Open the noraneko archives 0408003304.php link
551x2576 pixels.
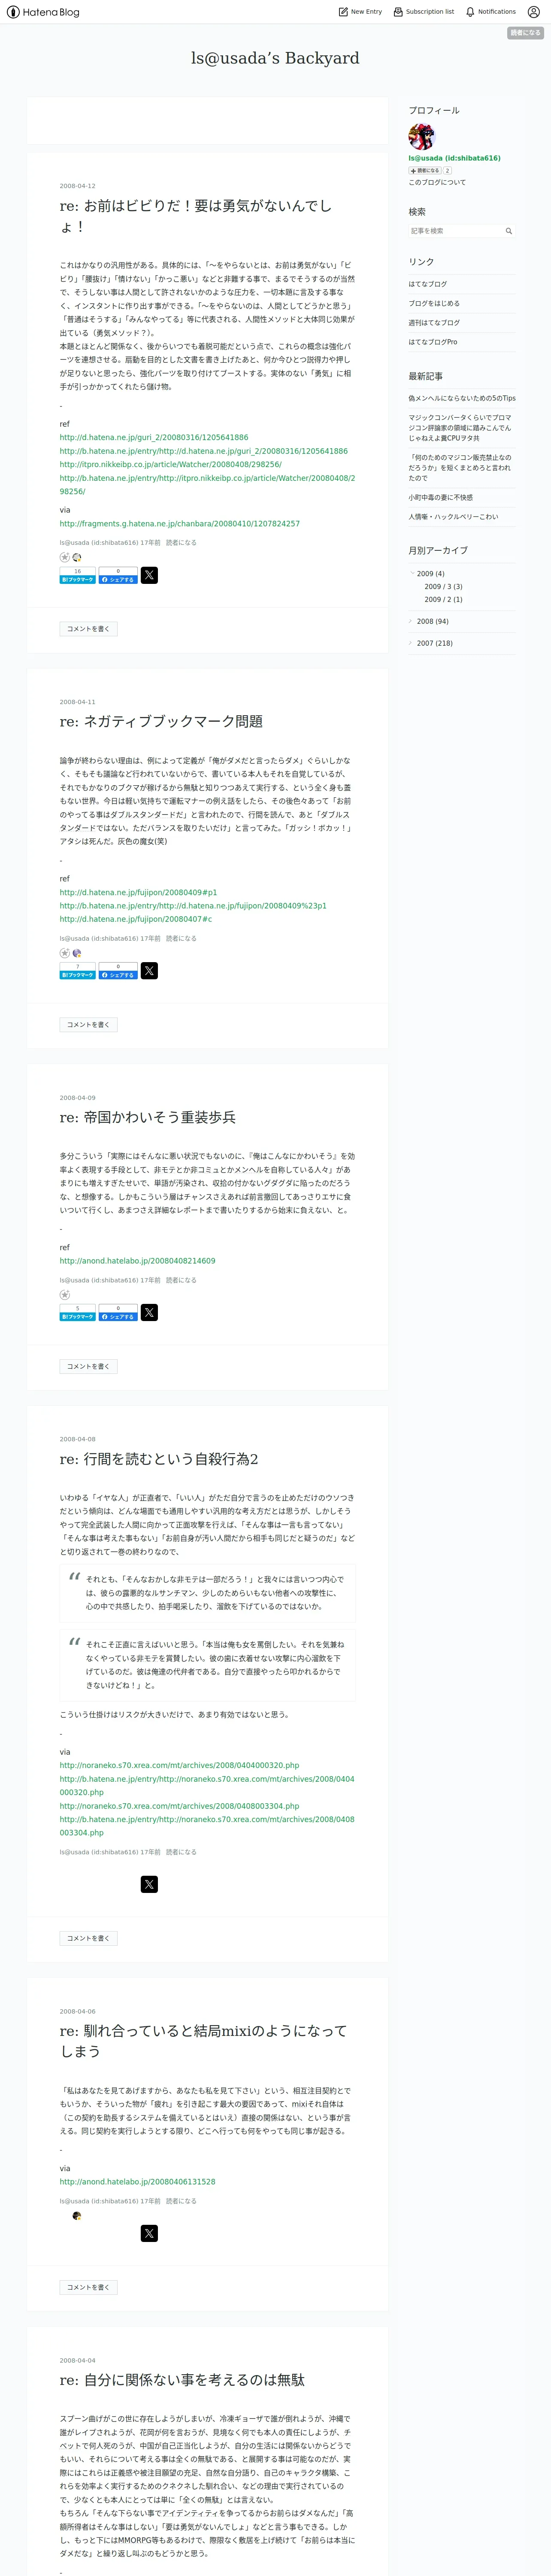[179, 1806]
